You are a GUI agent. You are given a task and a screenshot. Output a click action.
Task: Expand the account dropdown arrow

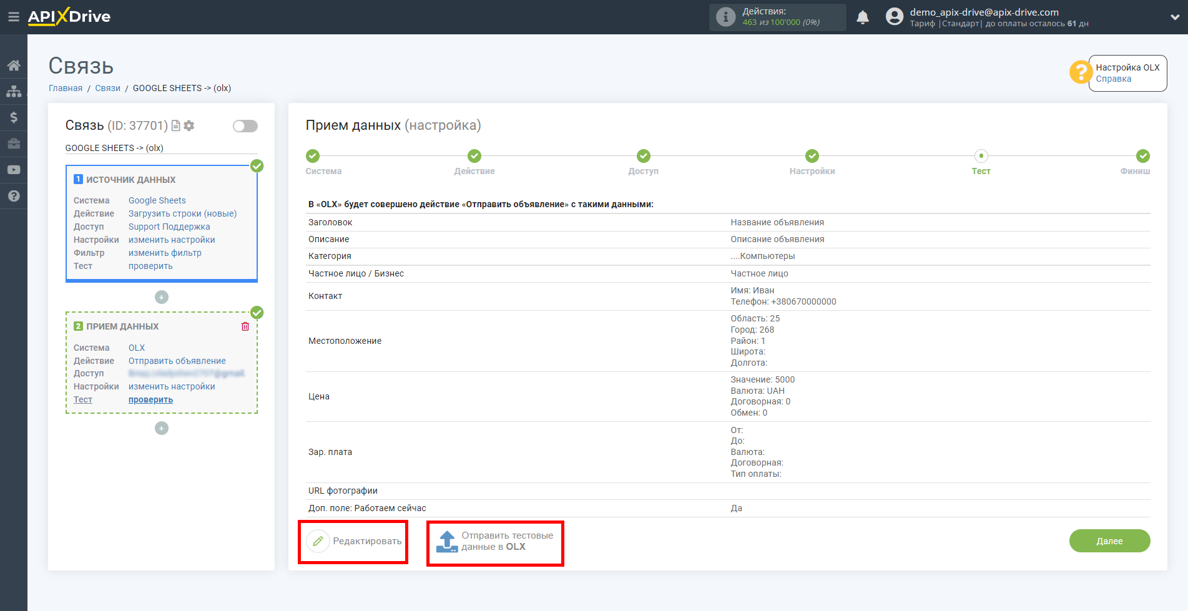click(x=1175, y=17)
